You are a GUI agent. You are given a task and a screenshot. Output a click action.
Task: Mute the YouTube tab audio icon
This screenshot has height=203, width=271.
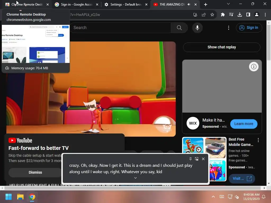pyautogui.click(x=189, y=4)
